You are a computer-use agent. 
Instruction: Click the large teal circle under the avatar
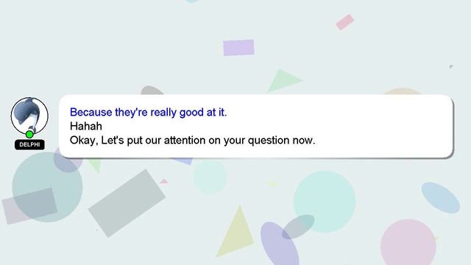pos(47,187)
